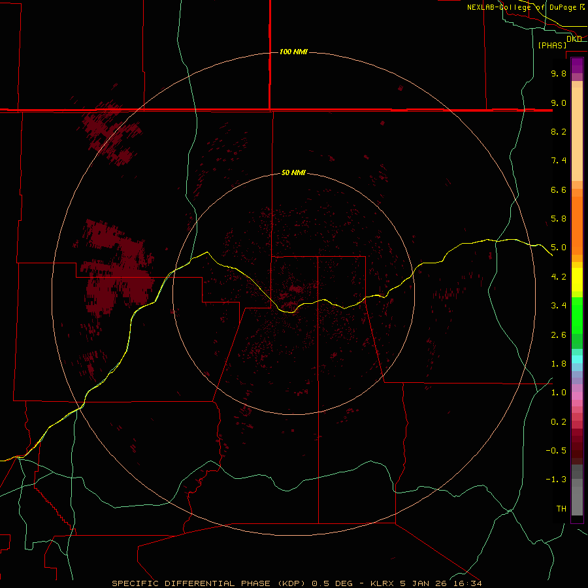Image resolution: width=588 pixels, height=588 pixels.
Task: Click the [PHAS] legend heading
Action: [x=552, y=45]
